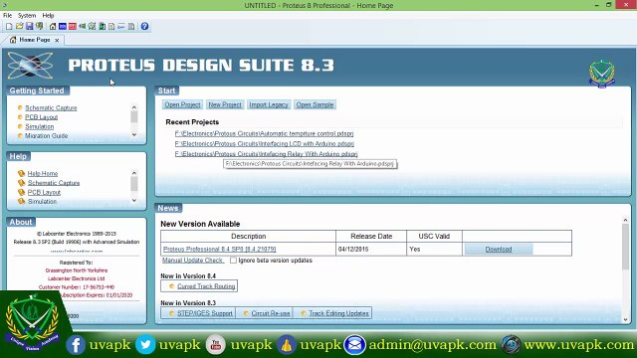
Task: Open recent project Interfacing Relay With Arduino
Action: [x=266, y=154]
